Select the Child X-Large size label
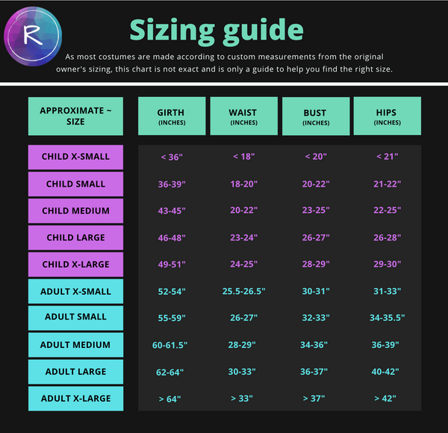The height and width of the screenshot is (433, 448). (x=75, y=264)
